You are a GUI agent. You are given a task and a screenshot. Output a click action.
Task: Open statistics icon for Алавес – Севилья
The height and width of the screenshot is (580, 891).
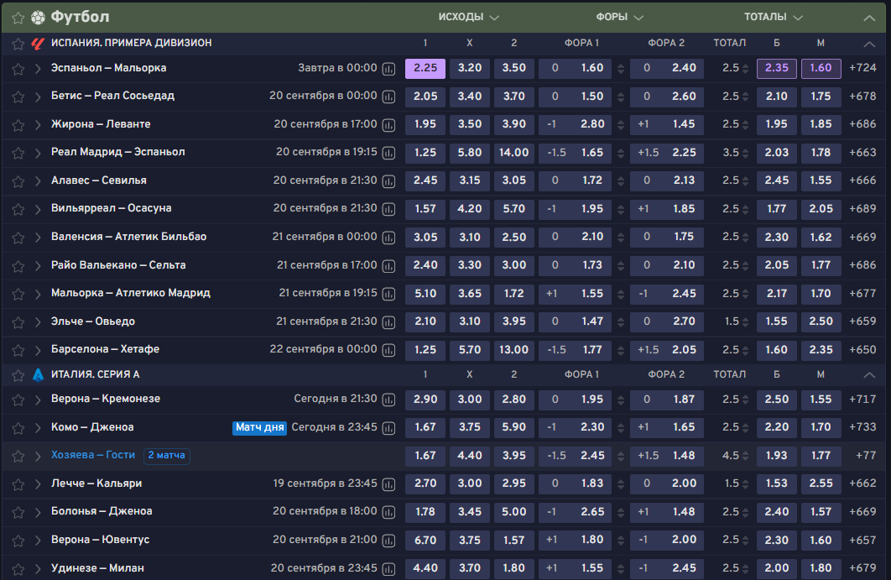point(388,181)
